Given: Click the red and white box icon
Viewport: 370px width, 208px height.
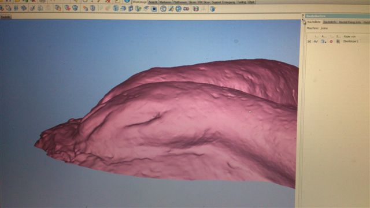Looking at the screenshot, I should 195,9.
